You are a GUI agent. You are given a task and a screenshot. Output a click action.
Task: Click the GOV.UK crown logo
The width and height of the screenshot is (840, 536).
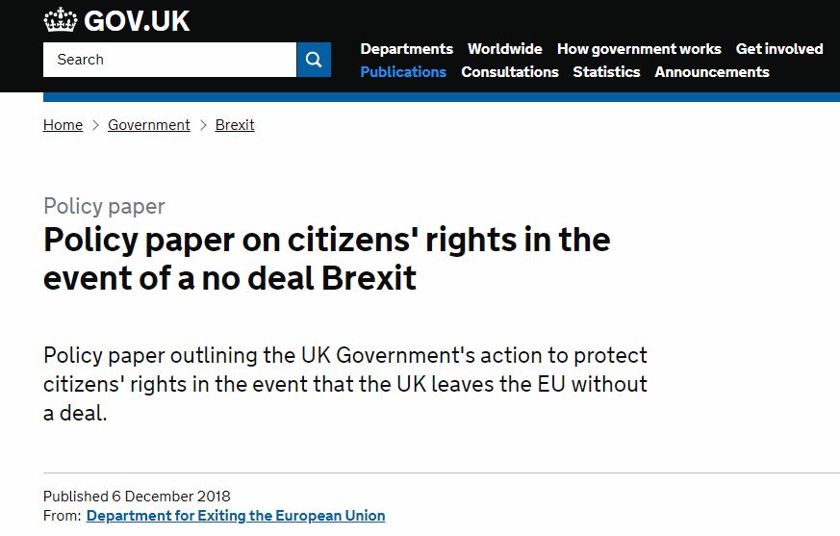click(x=61, y=20)
